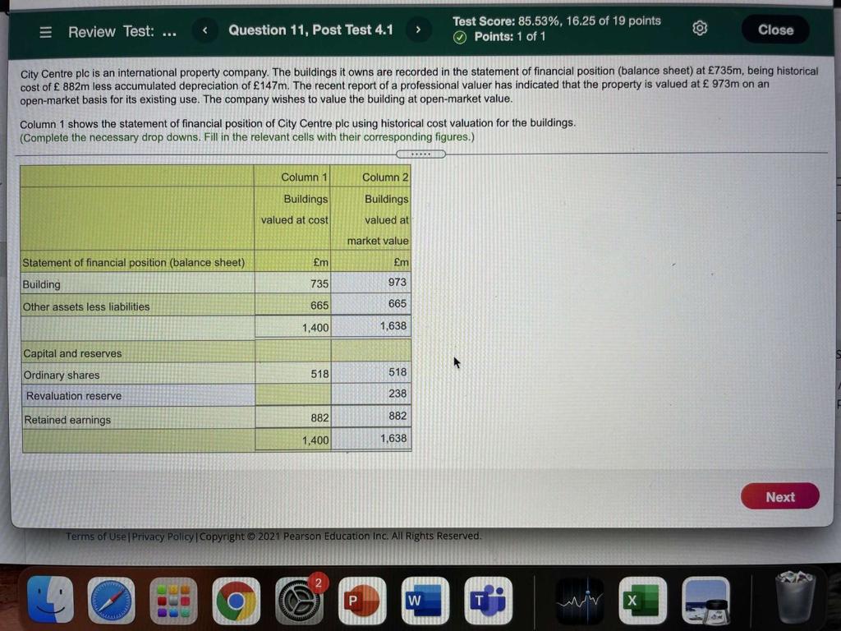Click Column 1 Other assets value 665
841x631 pixels.
pyautogui.click(x=293, y=306)
